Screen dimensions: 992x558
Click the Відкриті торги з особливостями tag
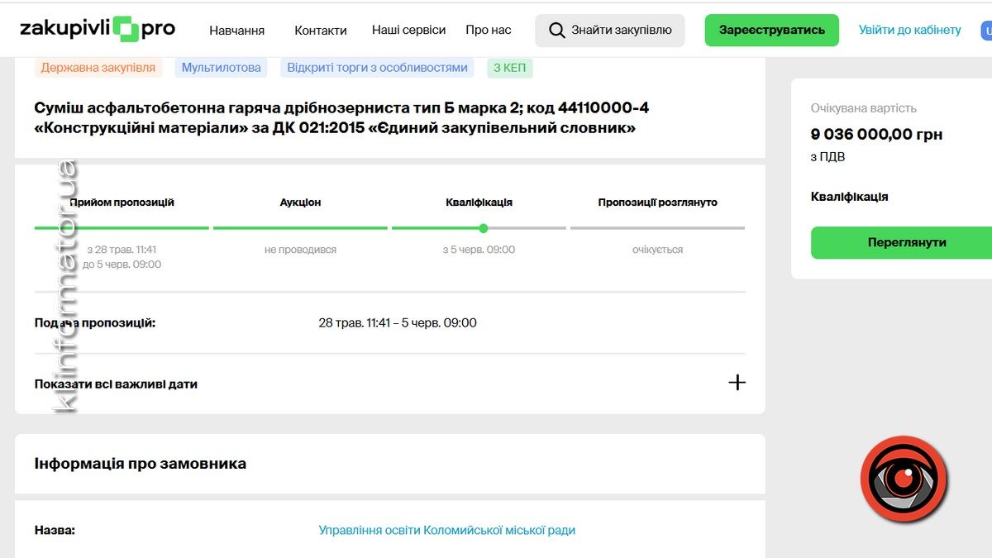[377, 69]
